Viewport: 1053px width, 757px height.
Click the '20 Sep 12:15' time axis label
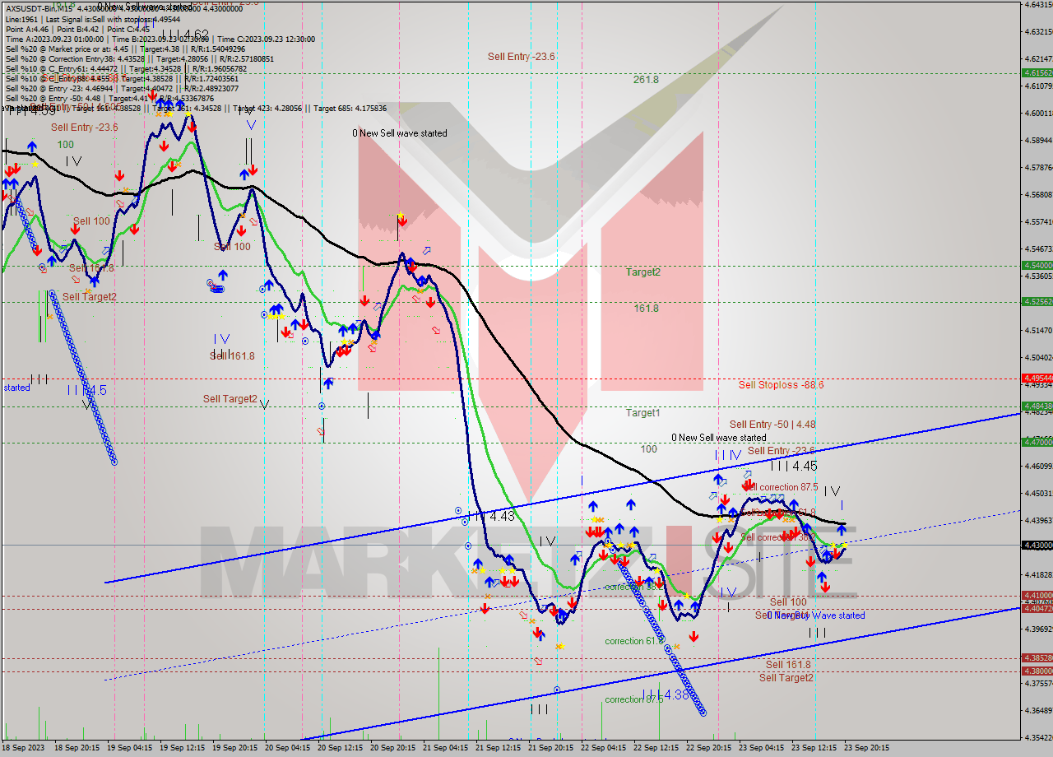point(339,748)
